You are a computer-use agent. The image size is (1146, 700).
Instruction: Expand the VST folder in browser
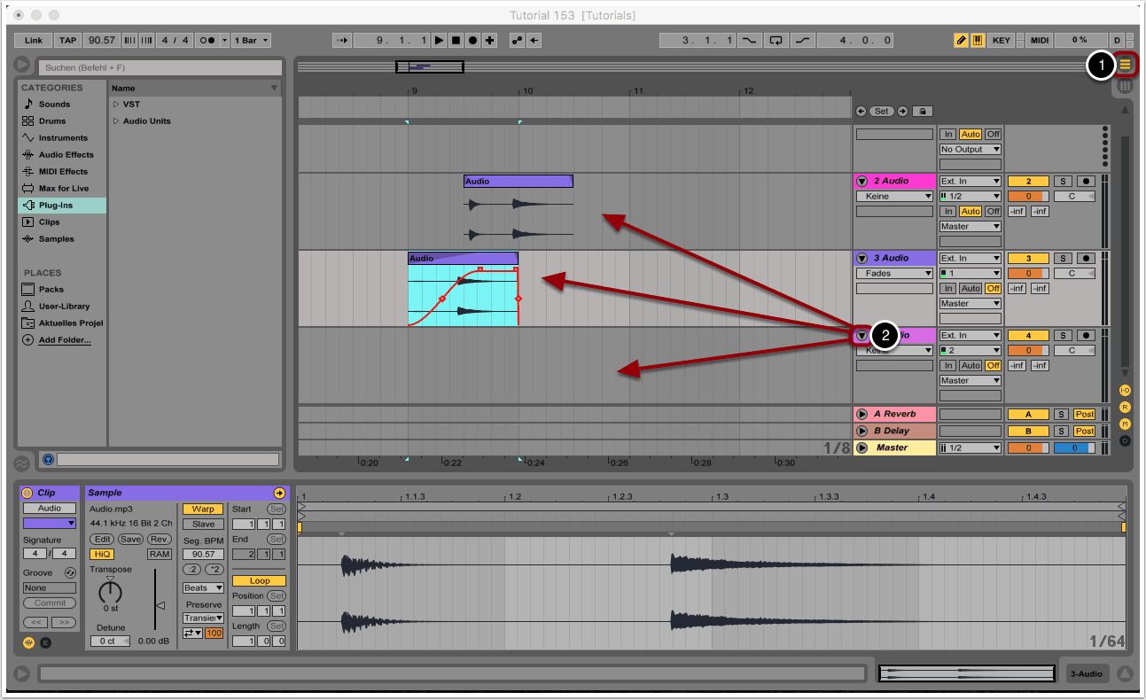pyautogui.click(x=115, y=105)
